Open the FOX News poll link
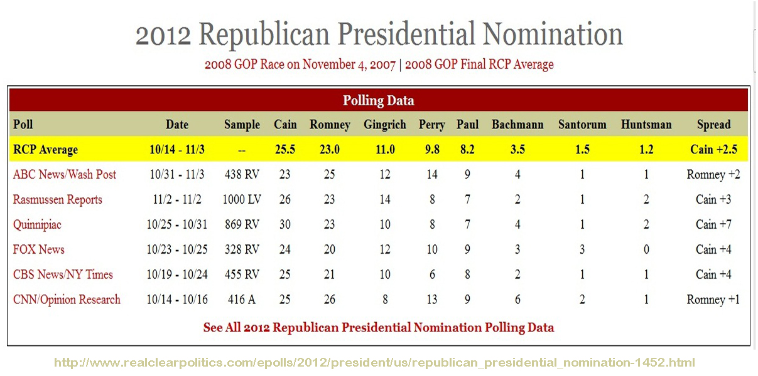Screen dimensions: 758x376 tap(39, 249)
